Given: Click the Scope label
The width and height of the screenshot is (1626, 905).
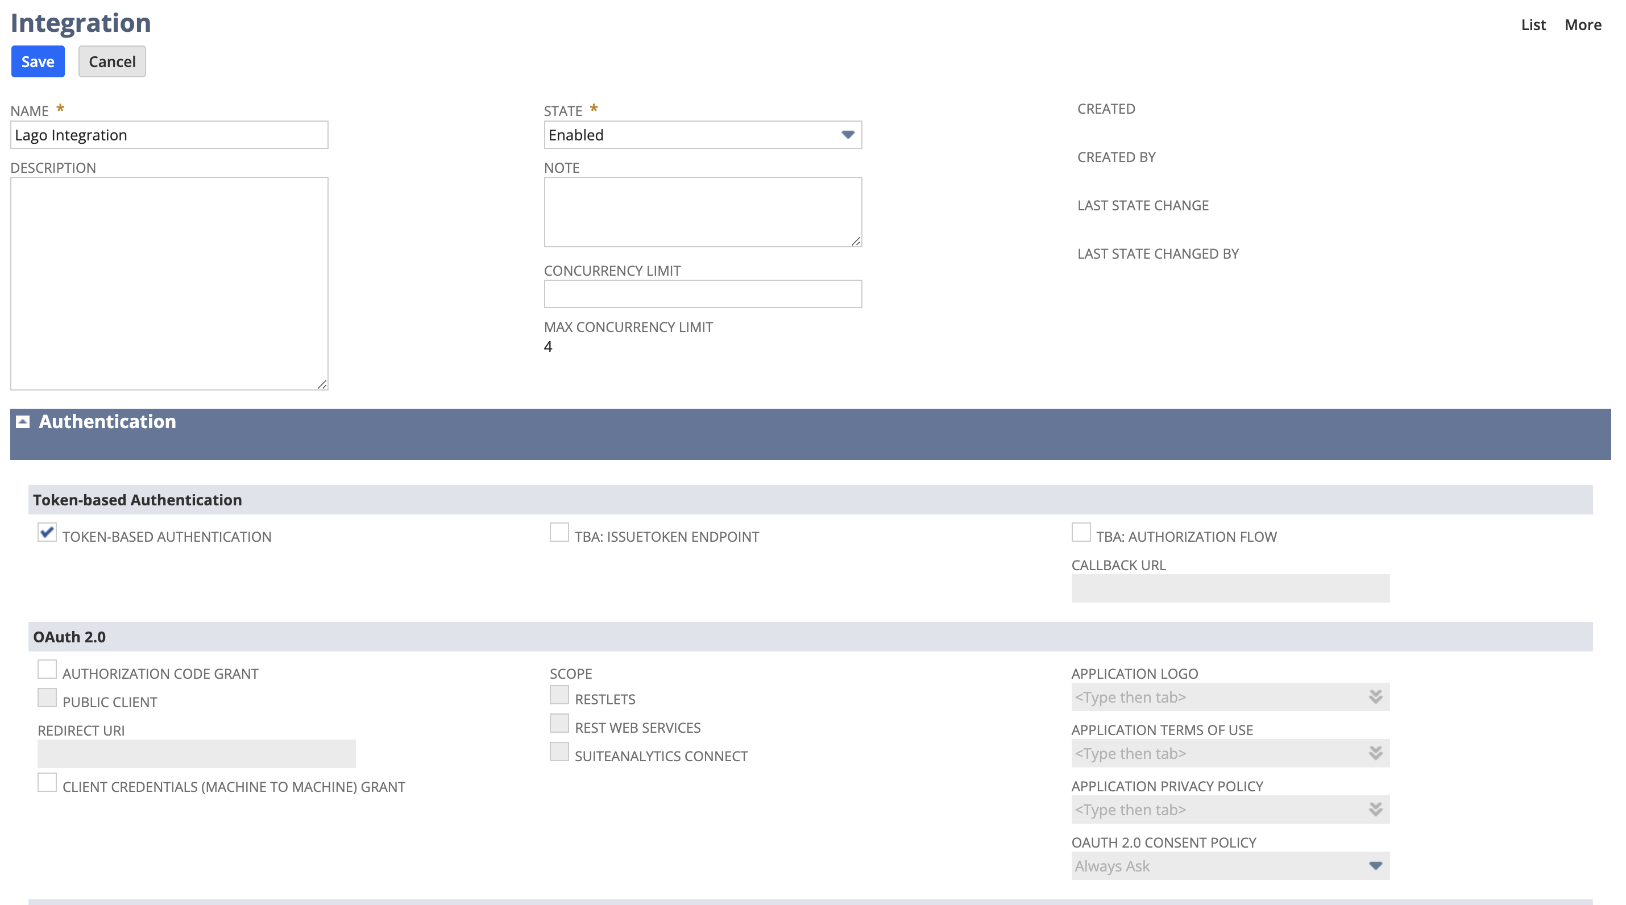Looking at the screenshot, I should click(x=571, y=674).
